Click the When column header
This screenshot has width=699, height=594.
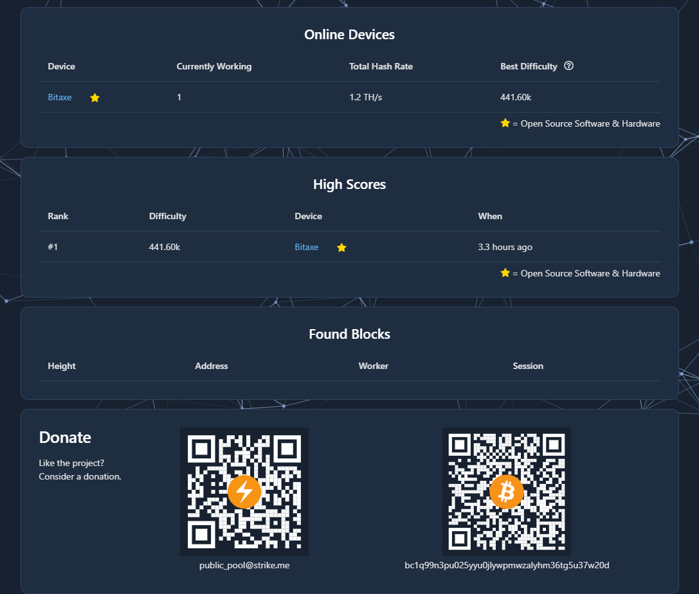[x=490, y=216]
